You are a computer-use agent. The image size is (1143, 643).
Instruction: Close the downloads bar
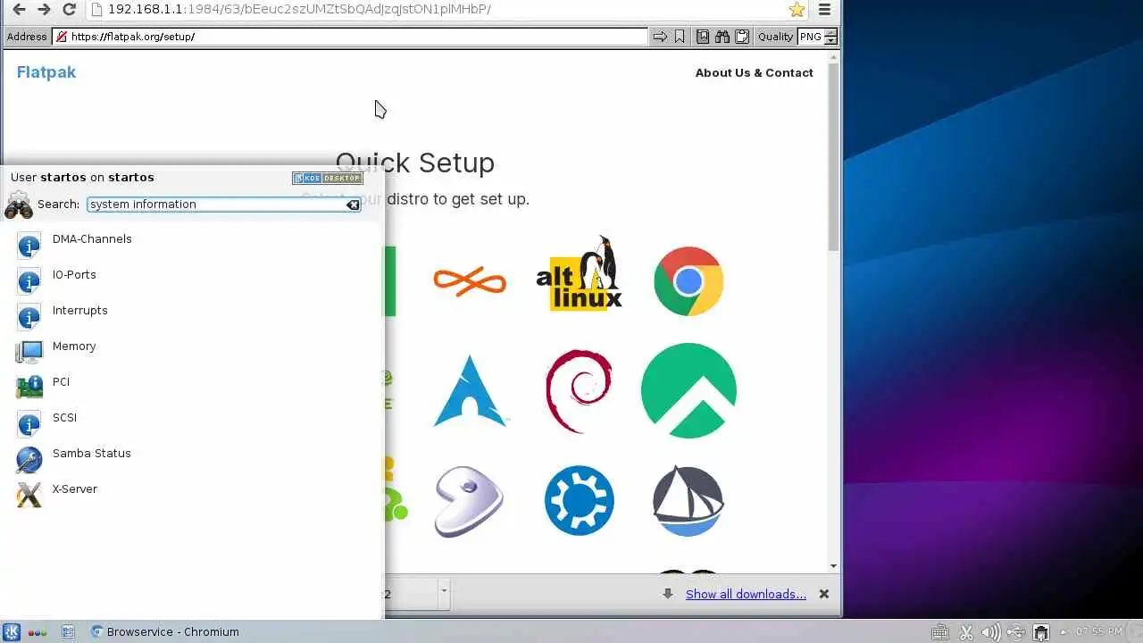pyautogui.click(x=824, y=594)
